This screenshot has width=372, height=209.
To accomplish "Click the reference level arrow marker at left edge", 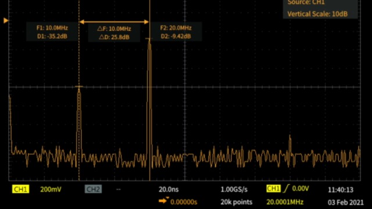I will coord(6,21).
